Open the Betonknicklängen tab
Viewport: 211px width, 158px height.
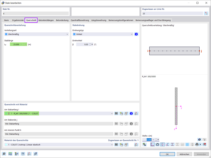tap(46, 20)
